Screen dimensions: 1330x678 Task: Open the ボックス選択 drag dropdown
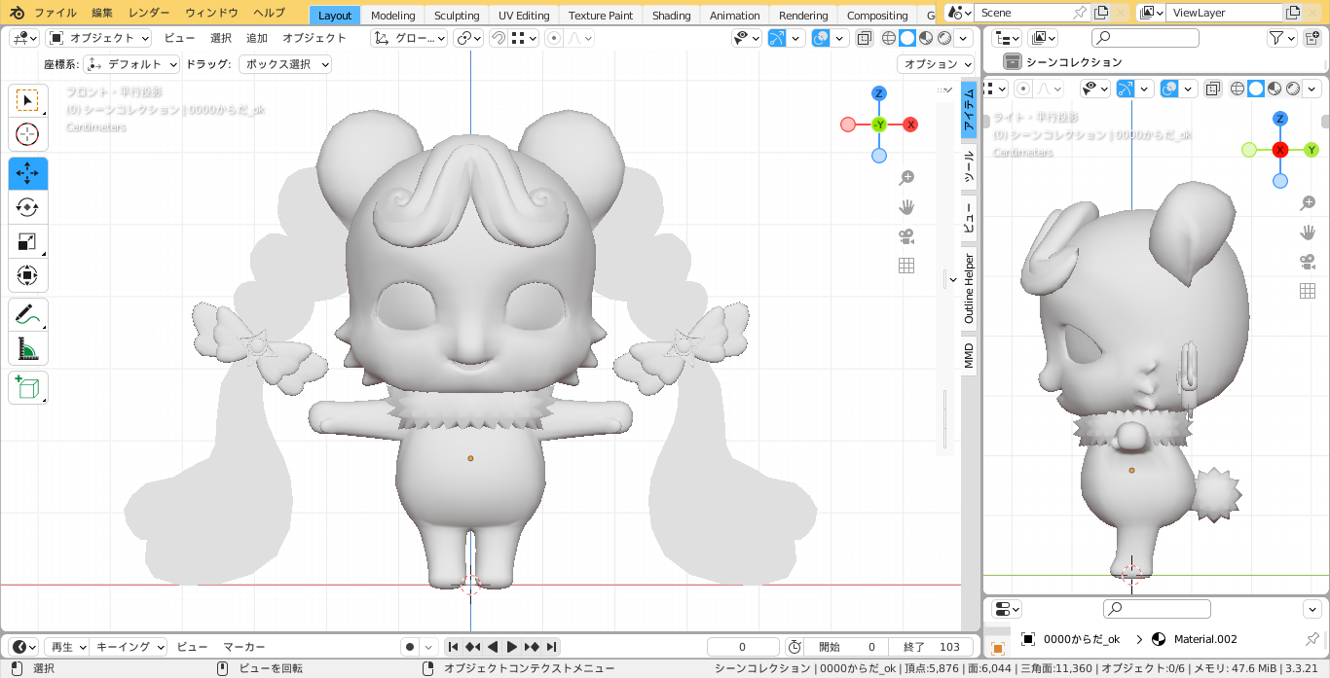pyautogui.click(x=285, y=64)
